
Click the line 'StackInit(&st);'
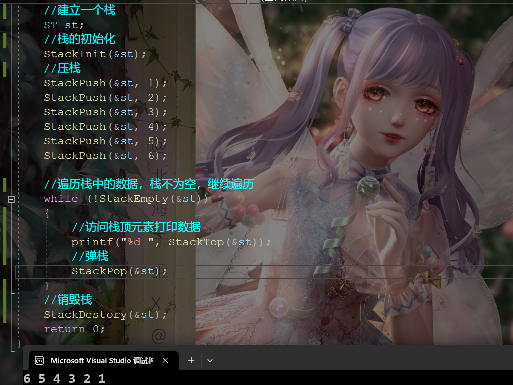click(95, 54)
